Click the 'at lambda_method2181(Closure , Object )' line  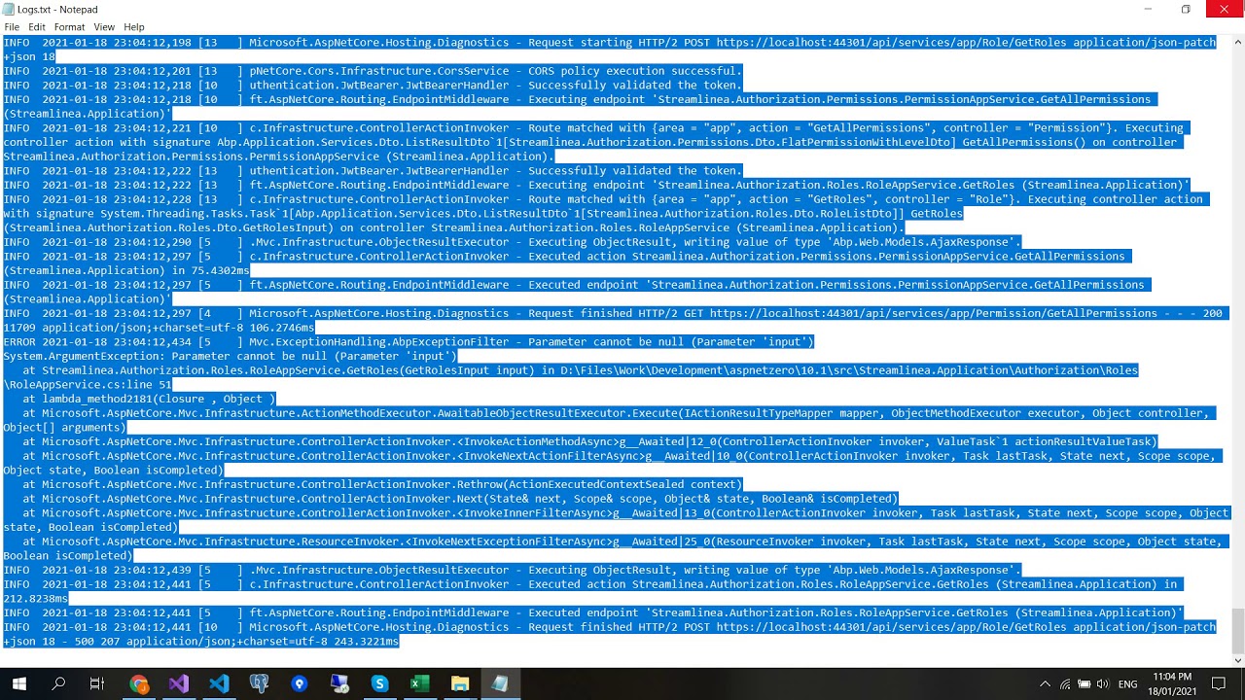click(149, 399)
